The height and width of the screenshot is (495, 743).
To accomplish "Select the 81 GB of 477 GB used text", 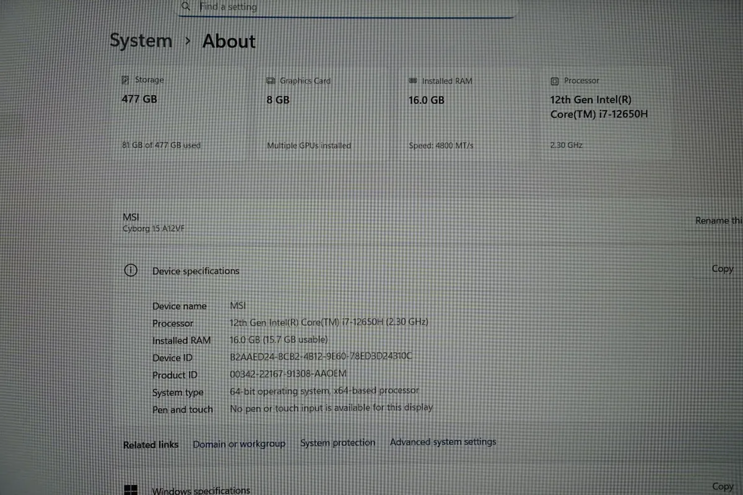I will [161, 145].
